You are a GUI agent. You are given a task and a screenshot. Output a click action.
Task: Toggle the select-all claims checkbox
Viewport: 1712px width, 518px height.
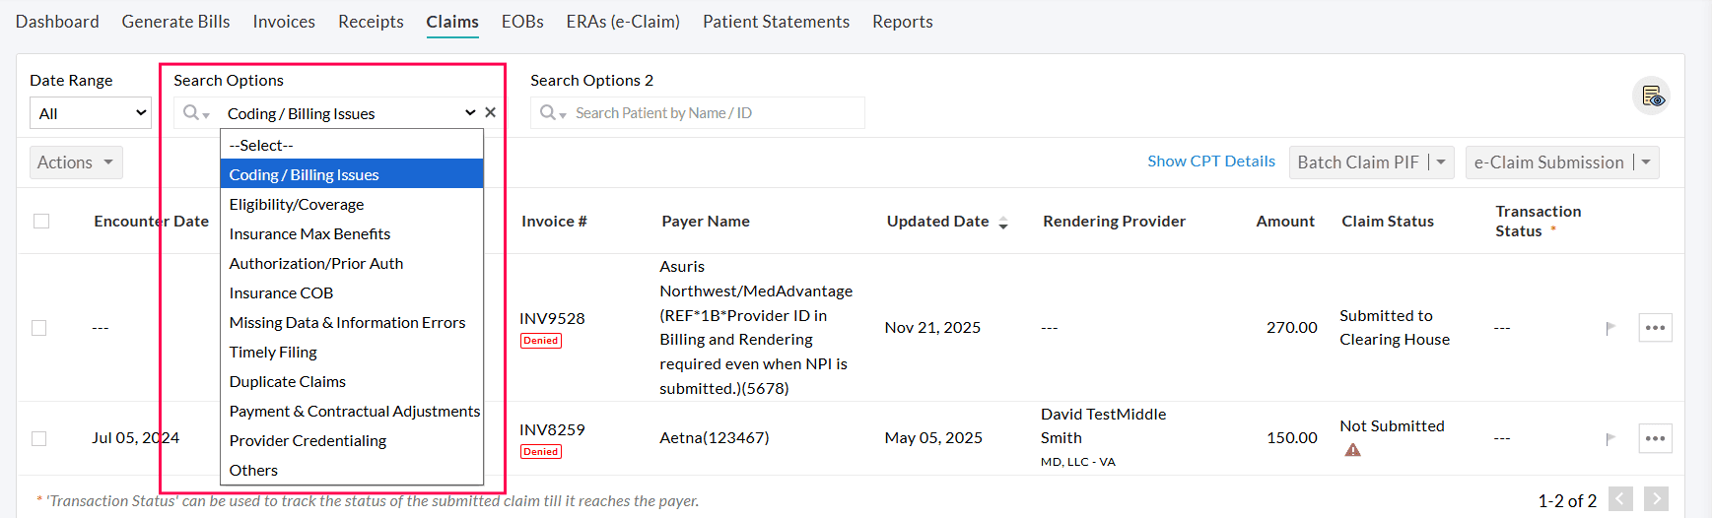coord(41,222)
